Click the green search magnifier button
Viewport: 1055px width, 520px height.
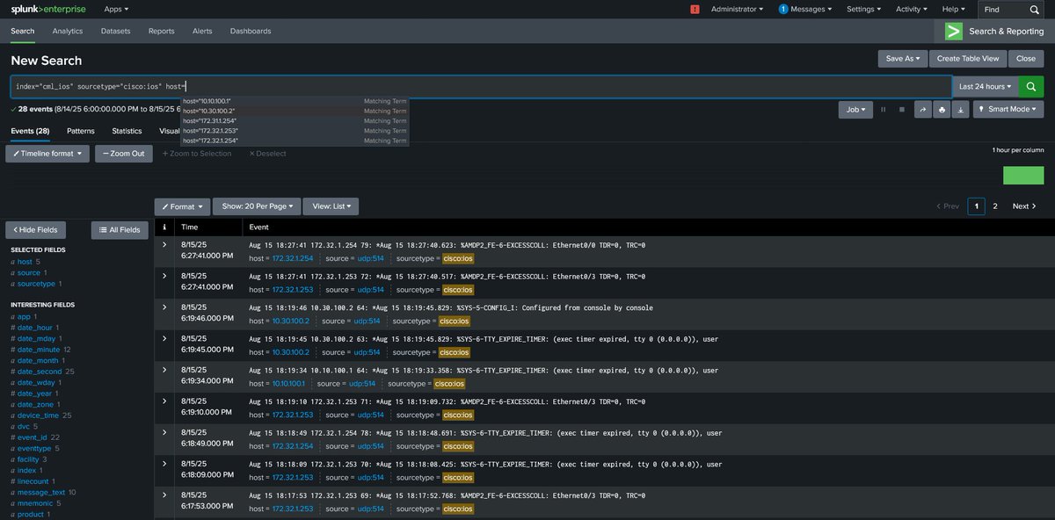(x=1031, y=86)
